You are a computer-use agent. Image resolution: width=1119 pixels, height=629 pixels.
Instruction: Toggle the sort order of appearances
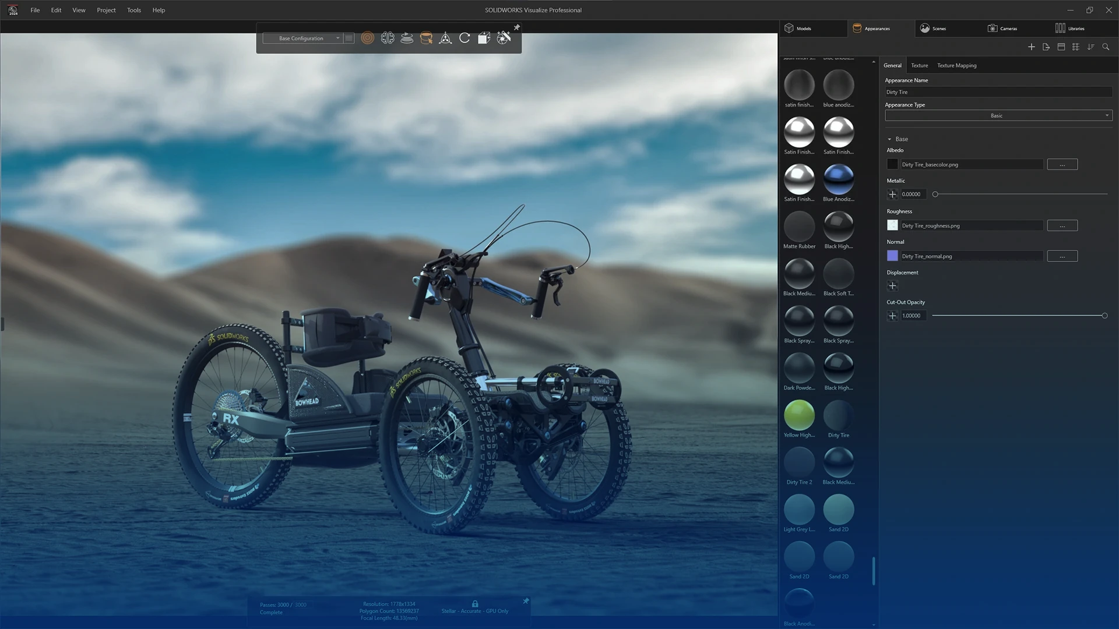1090,47
